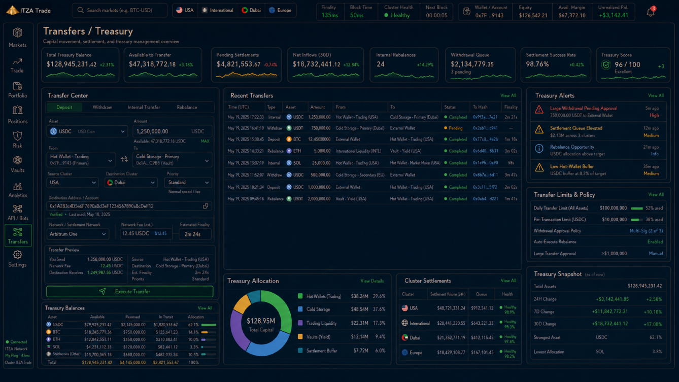View All Treasury Alerts

[656, 95]
